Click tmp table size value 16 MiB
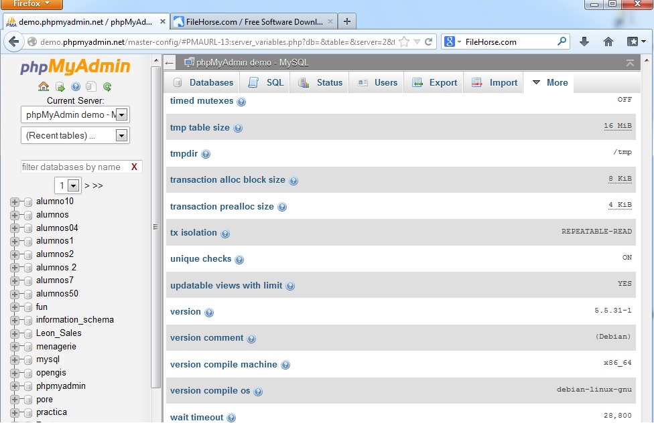This screenshot has width=654, height=423. 618,126
